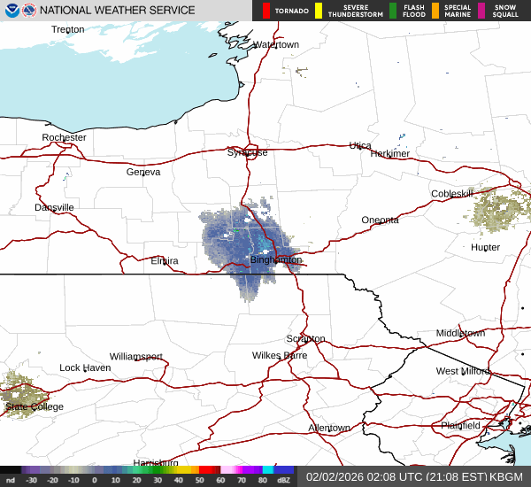Image resolution: width=531 pixels, height=487 pixels.
Task: Click the blue precipitation area west of Binghamton
Action: coord(226,241)
